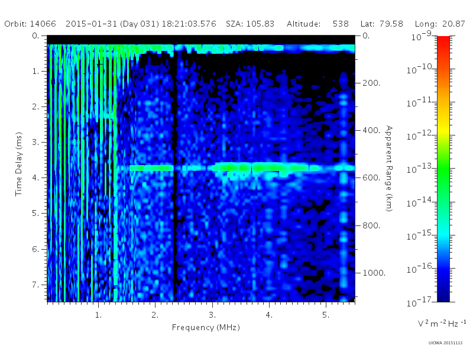The width and height of the screenshot is (473, 355).
Task: Click the frequency tick label '4.'
Action: 269,315
